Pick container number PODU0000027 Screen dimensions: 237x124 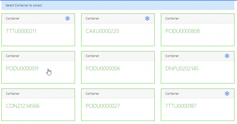103,106
